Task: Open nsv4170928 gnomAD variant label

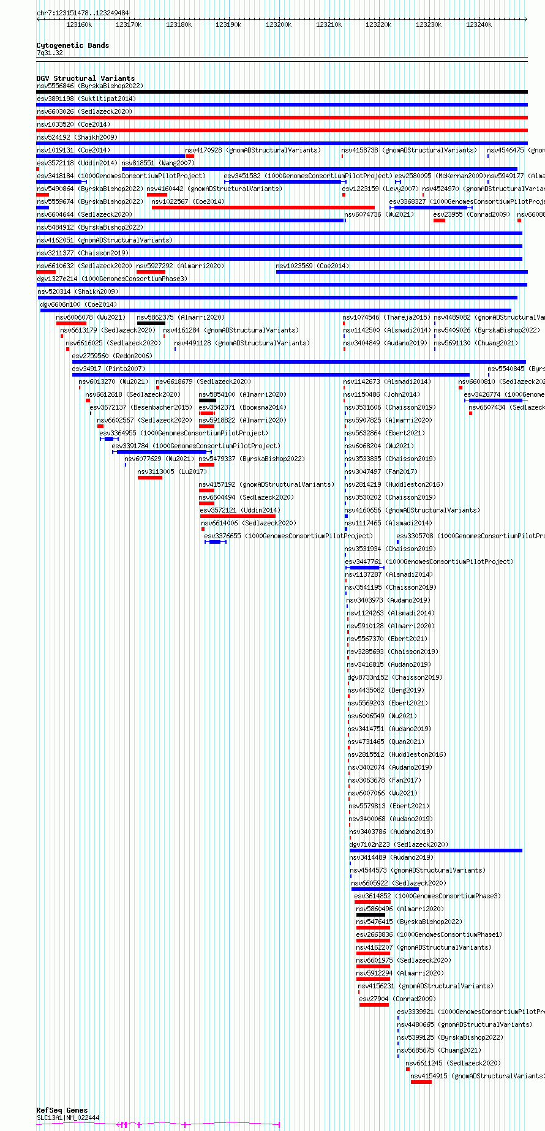Action: [x=252, y=150]
